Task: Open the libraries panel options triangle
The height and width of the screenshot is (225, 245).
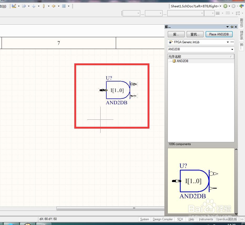Action: [x=227, y=27]
